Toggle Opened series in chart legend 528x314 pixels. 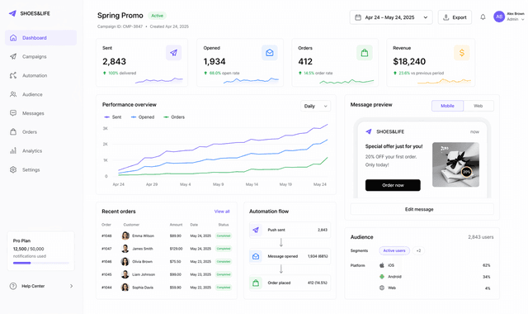point(143,117)
